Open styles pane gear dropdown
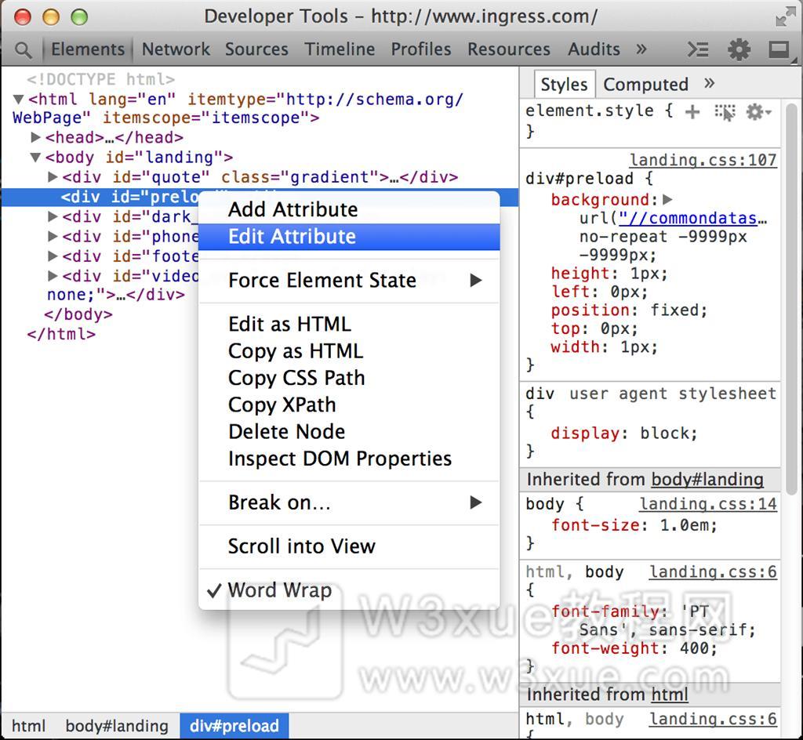The height and width of the screenshot is (740, 803). (758, 111)
